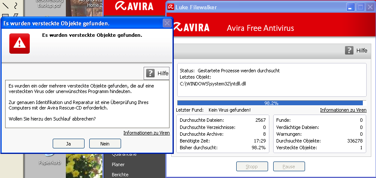The height and width of the screenshot is (178, 376).
Task: Open Hilfe in the Luke Filewalker window
Action: [x=356, y=51]
